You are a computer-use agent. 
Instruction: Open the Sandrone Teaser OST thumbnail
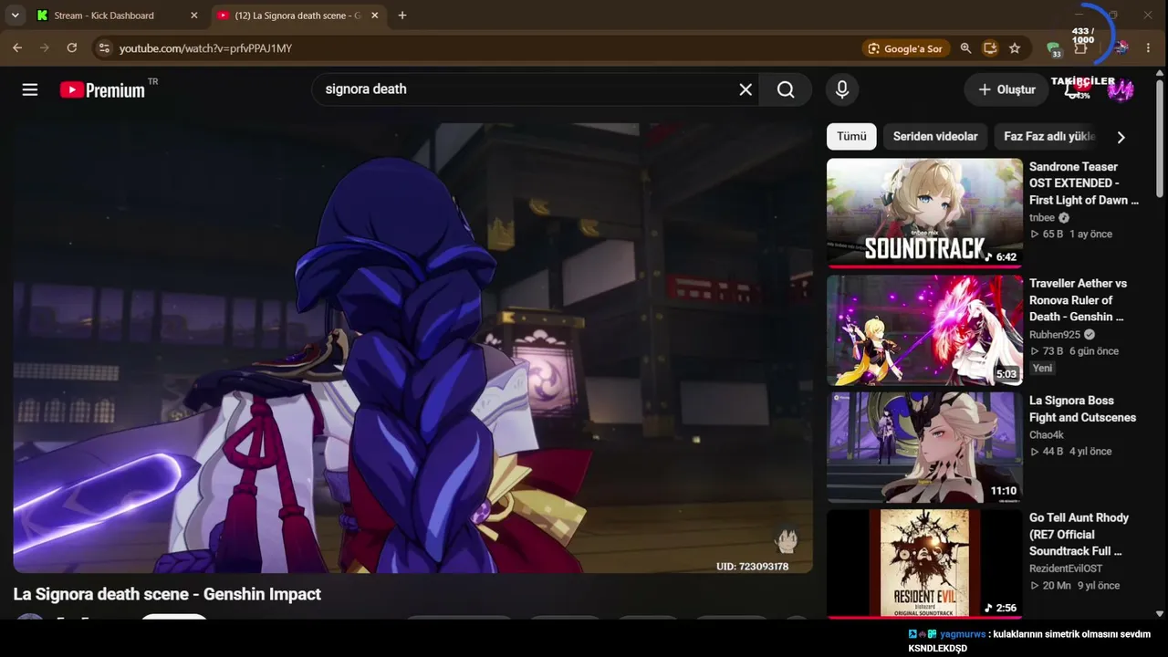[x=924, y=214]
